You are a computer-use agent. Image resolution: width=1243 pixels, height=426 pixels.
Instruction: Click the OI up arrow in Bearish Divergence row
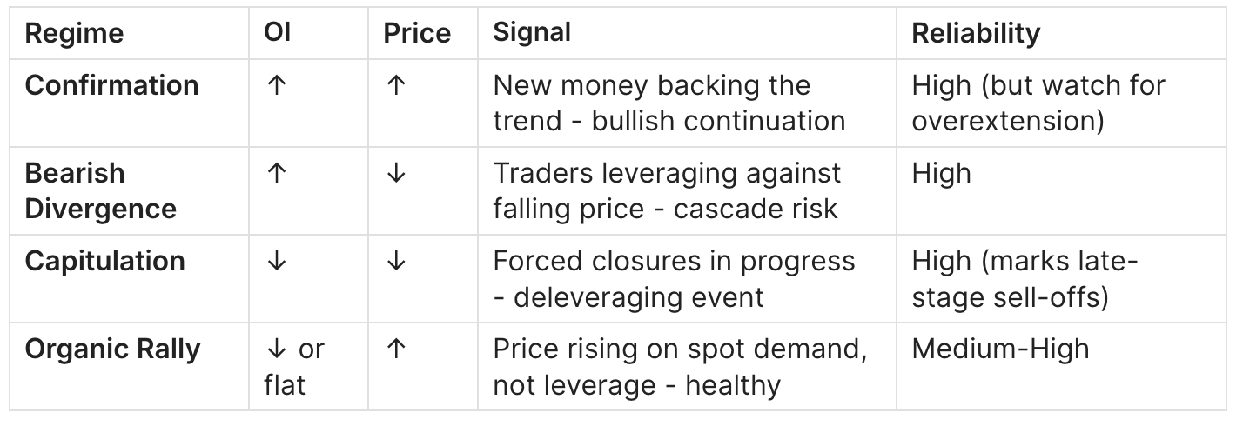pyautogui.click(x=276, y=173)
